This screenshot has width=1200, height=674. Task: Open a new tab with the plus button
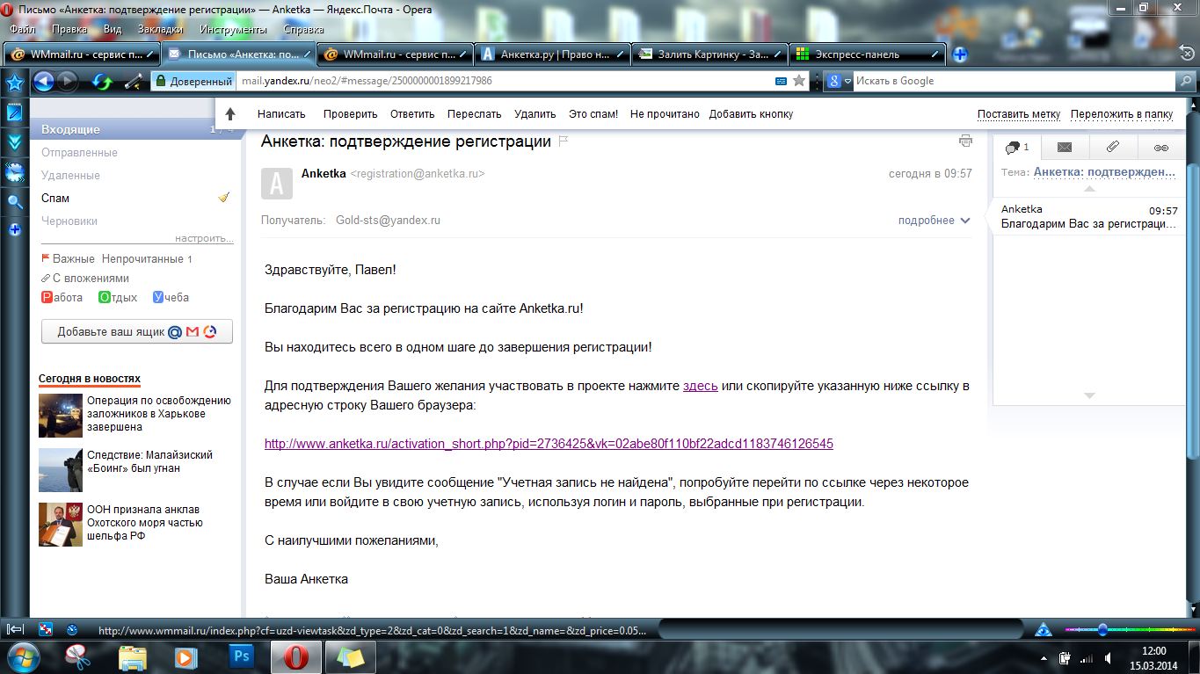tap(960, 54)
